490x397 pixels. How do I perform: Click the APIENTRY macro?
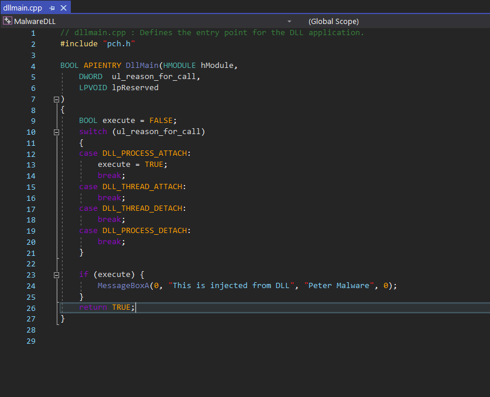[102, 66]
